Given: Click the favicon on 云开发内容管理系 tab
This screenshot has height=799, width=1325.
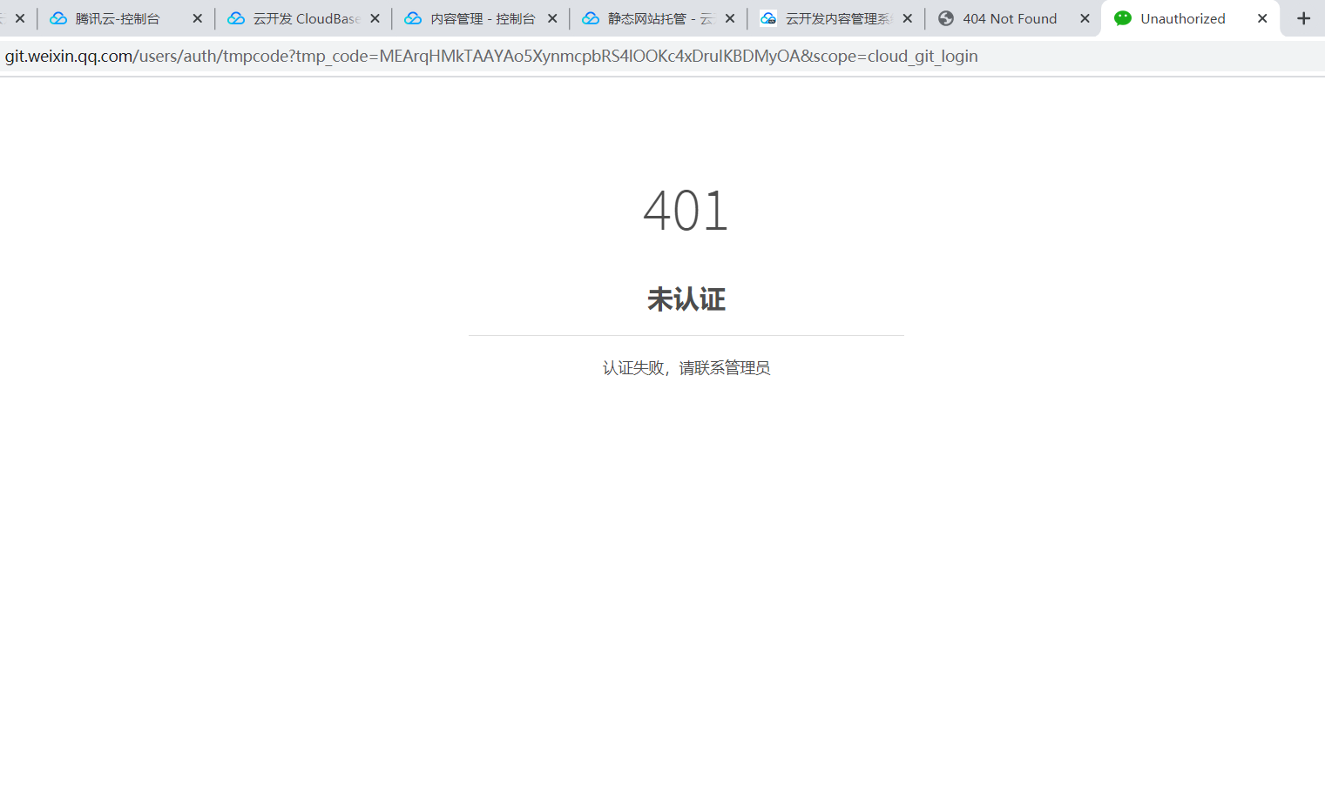Looking at the screenshot, I should click(769, 17).
